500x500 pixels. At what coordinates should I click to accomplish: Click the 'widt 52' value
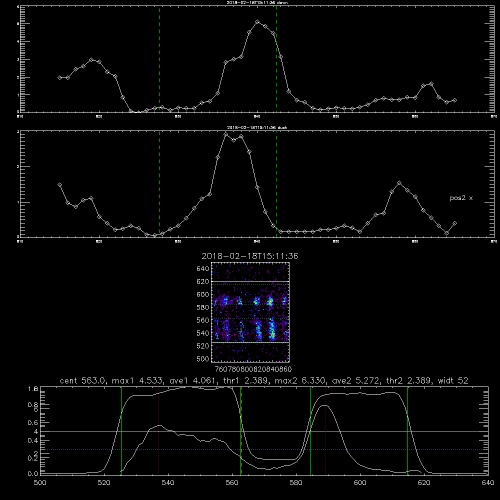(453, 380)
